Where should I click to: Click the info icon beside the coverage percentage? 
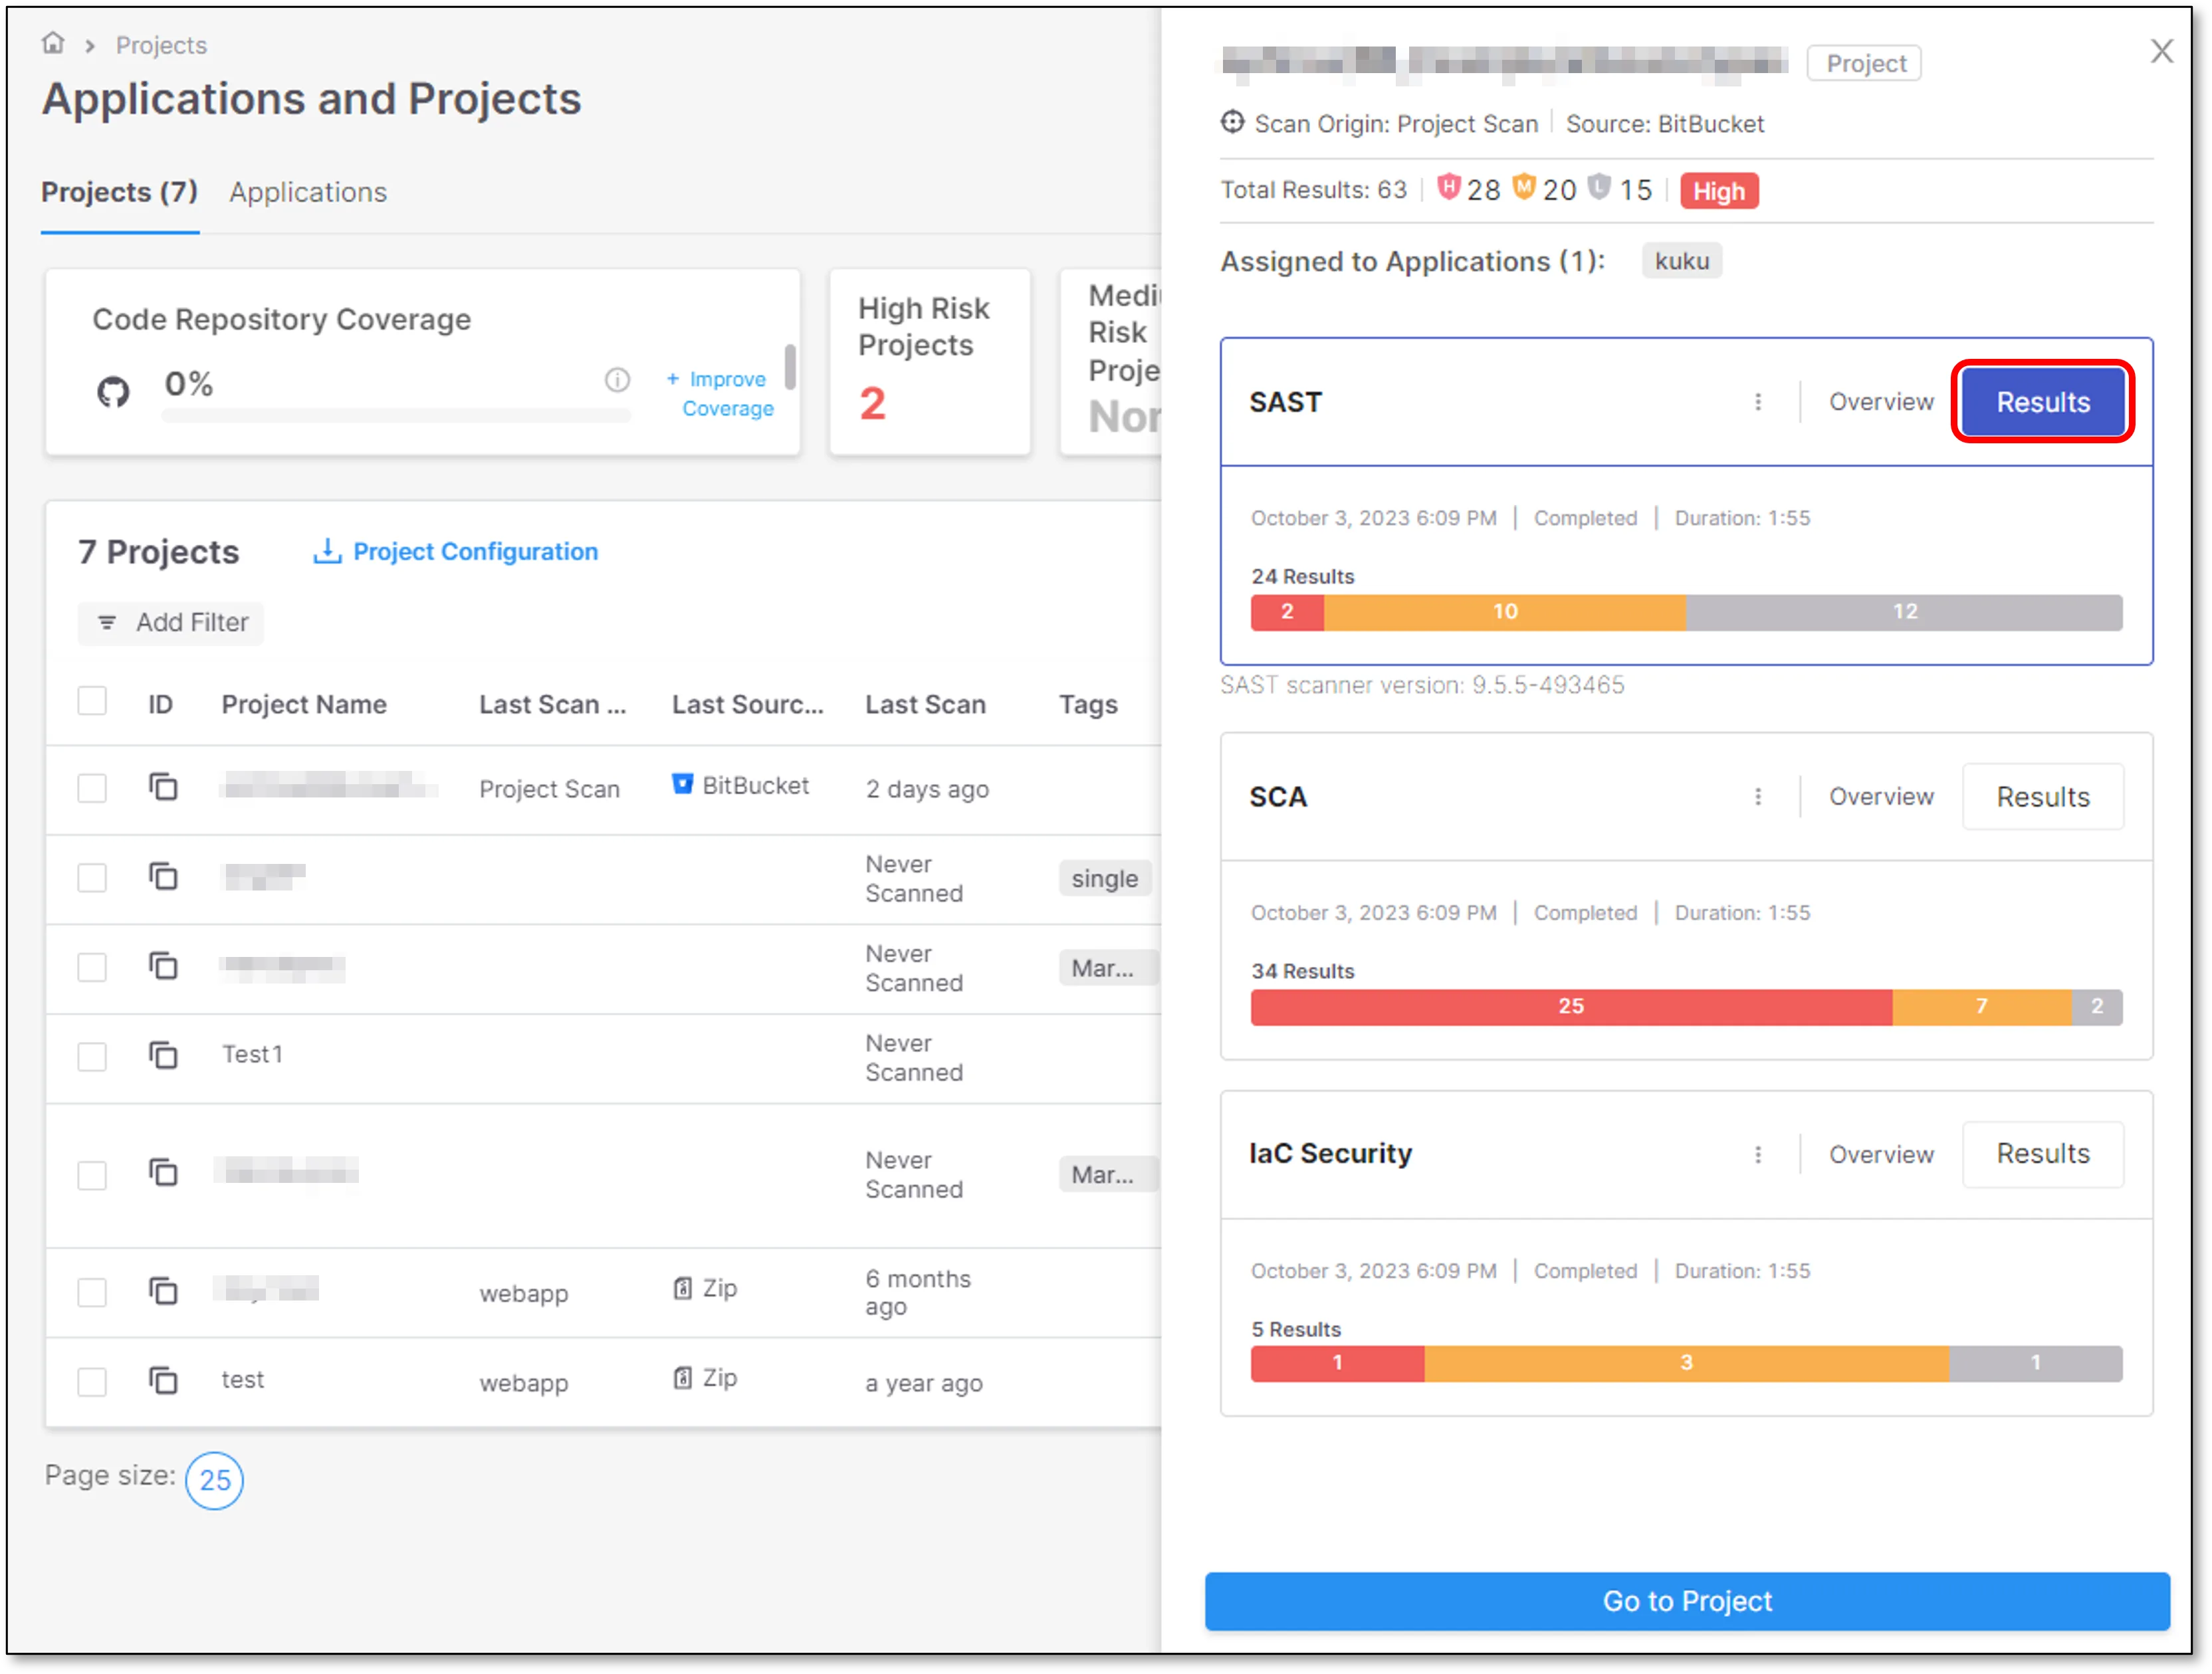(618, 380)
